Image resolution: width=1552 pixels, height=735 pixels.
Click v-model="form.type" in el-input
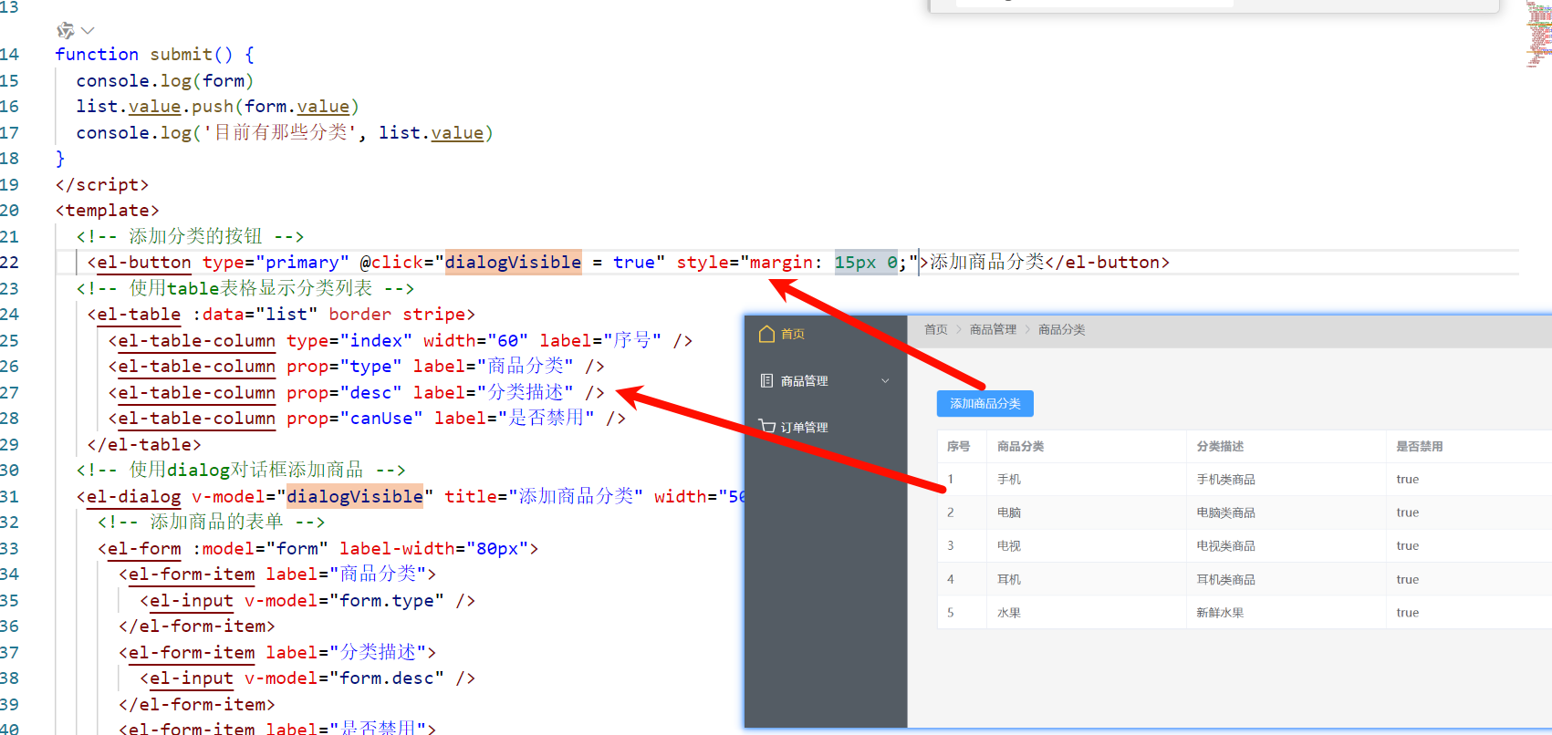pos(344,600)
